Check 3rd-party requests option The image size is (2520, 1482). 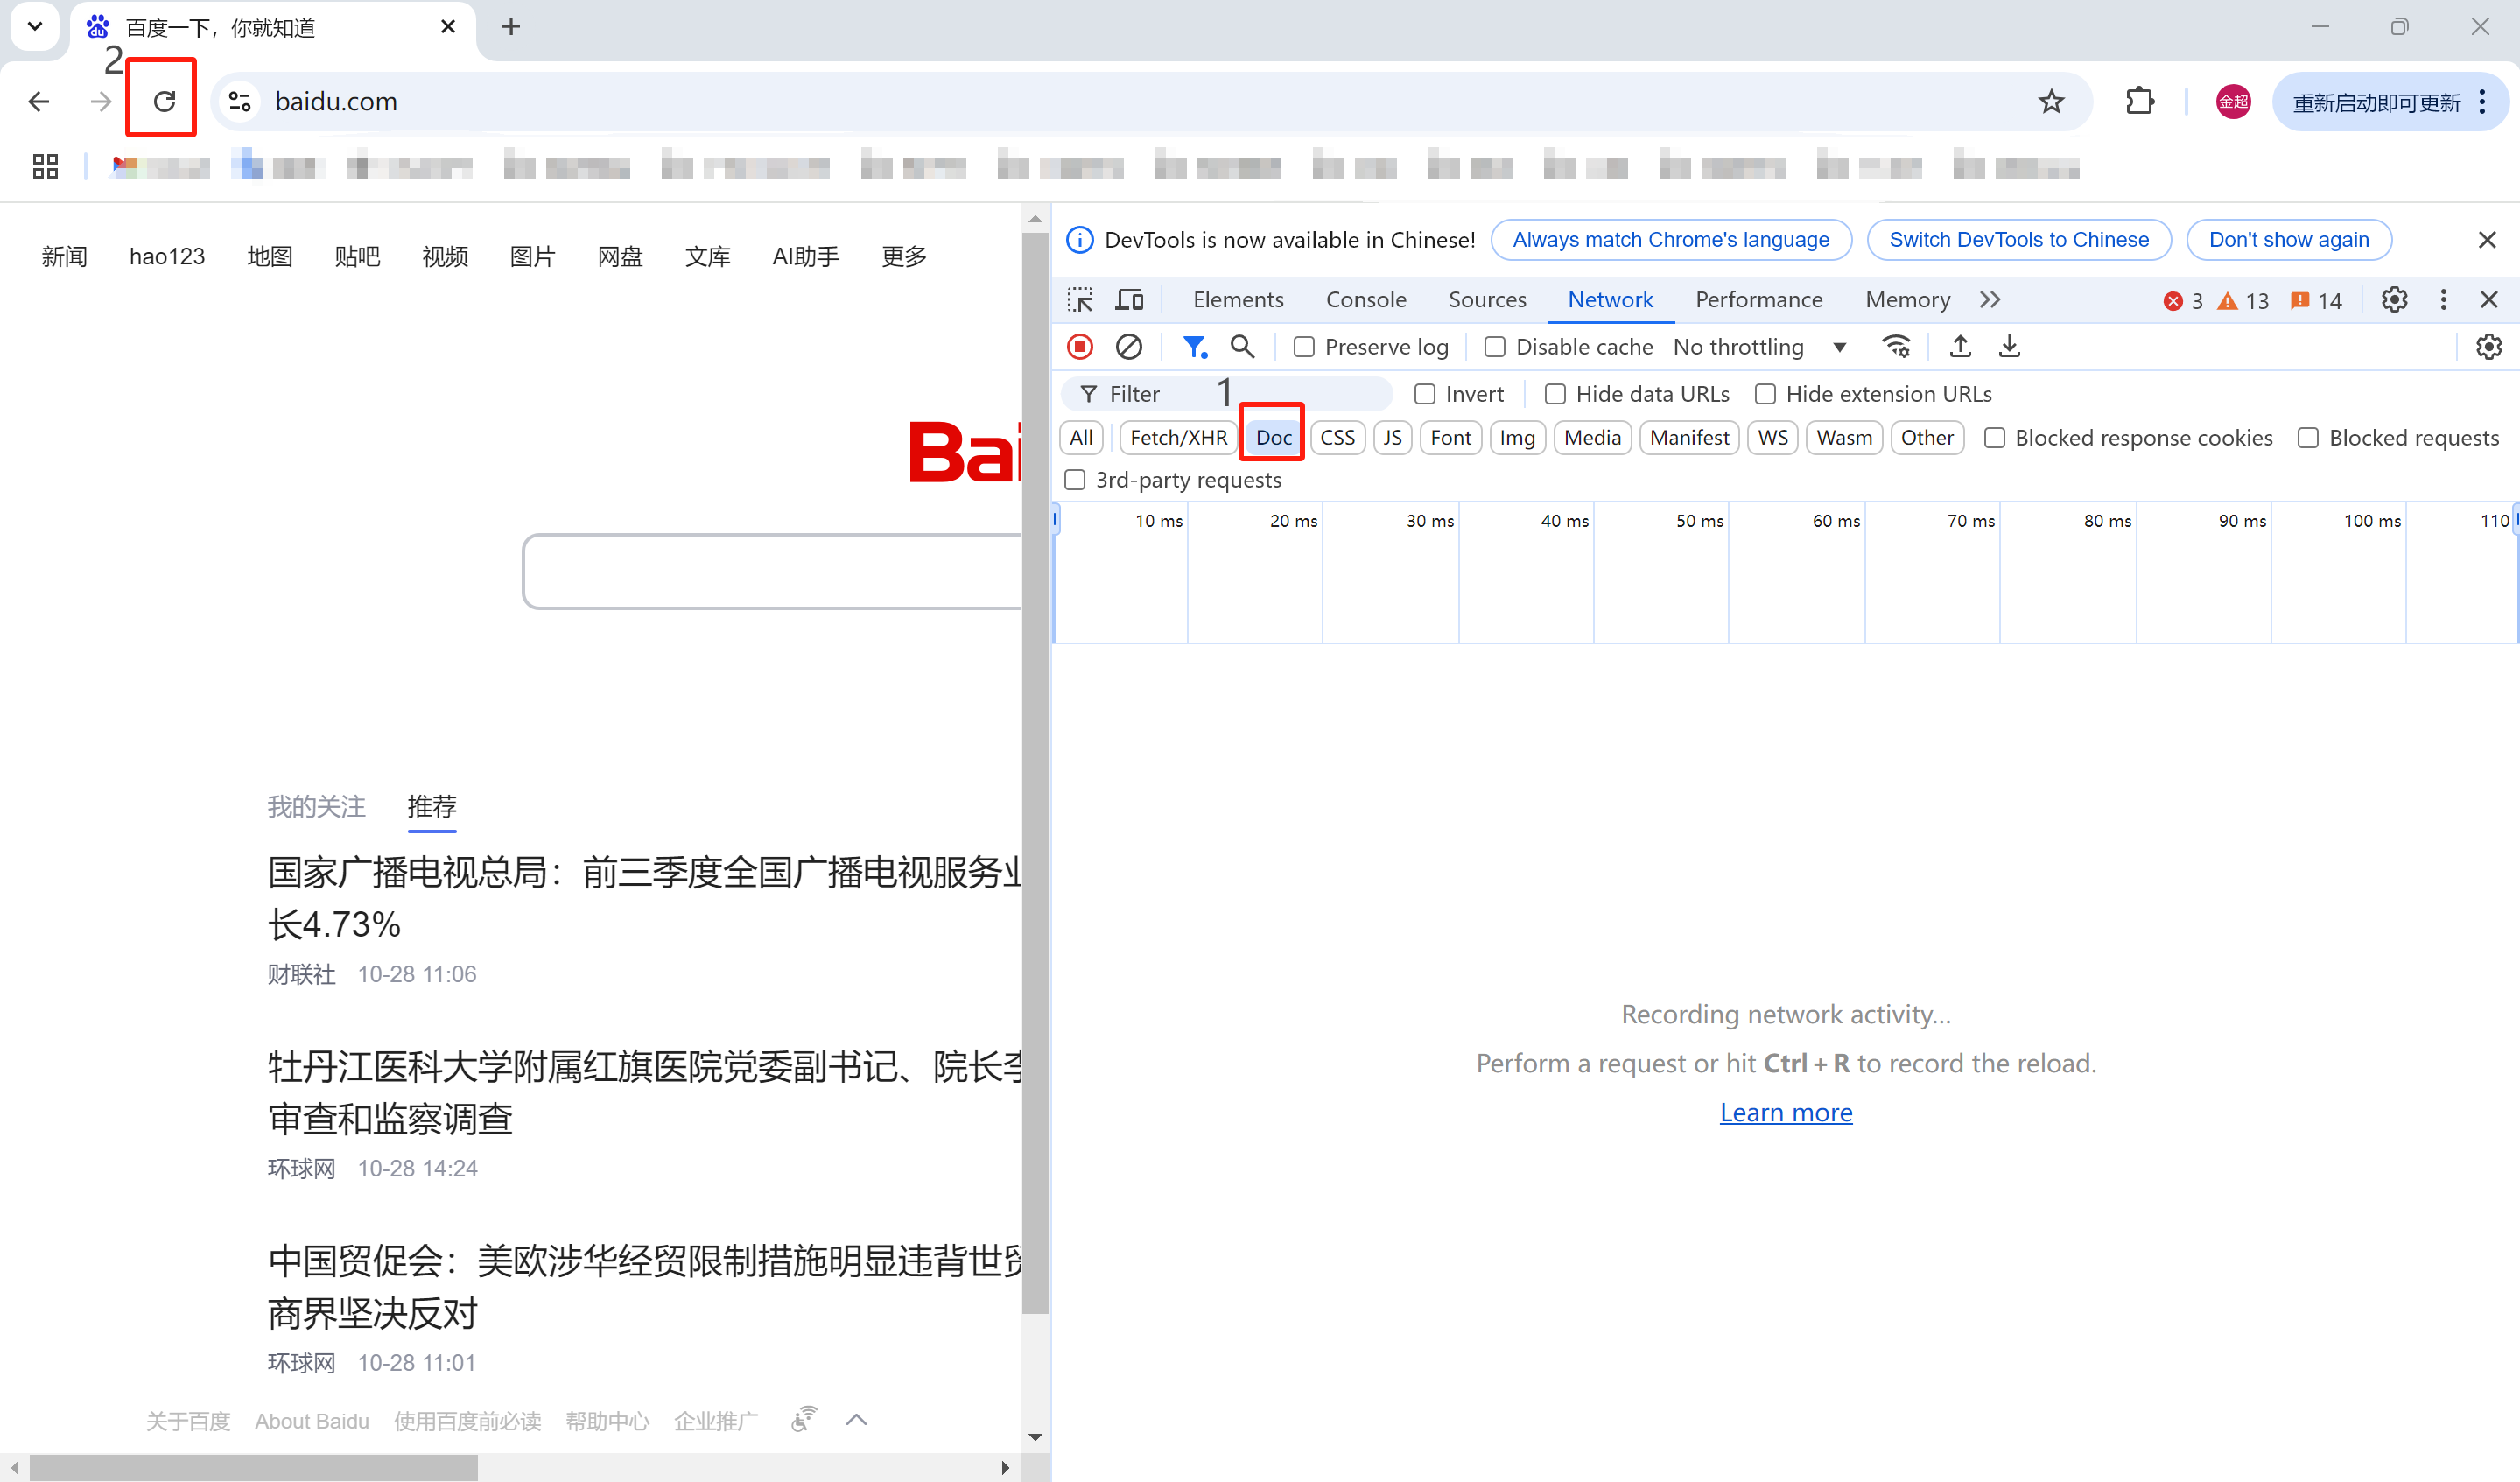point(1075,480)
